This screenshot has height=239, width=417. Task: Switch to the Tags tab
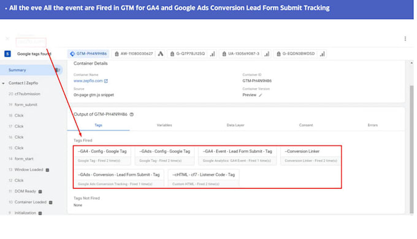point(98,125)
